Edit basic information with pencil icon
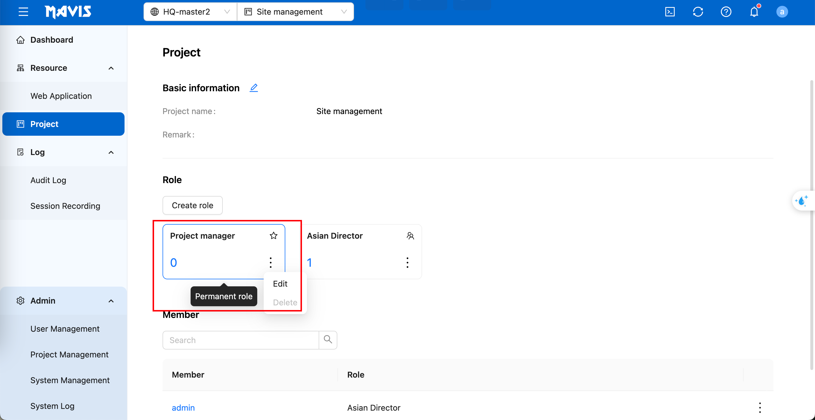Image resolution: width=815 pixels, height=420 pixels. [253, 88]
